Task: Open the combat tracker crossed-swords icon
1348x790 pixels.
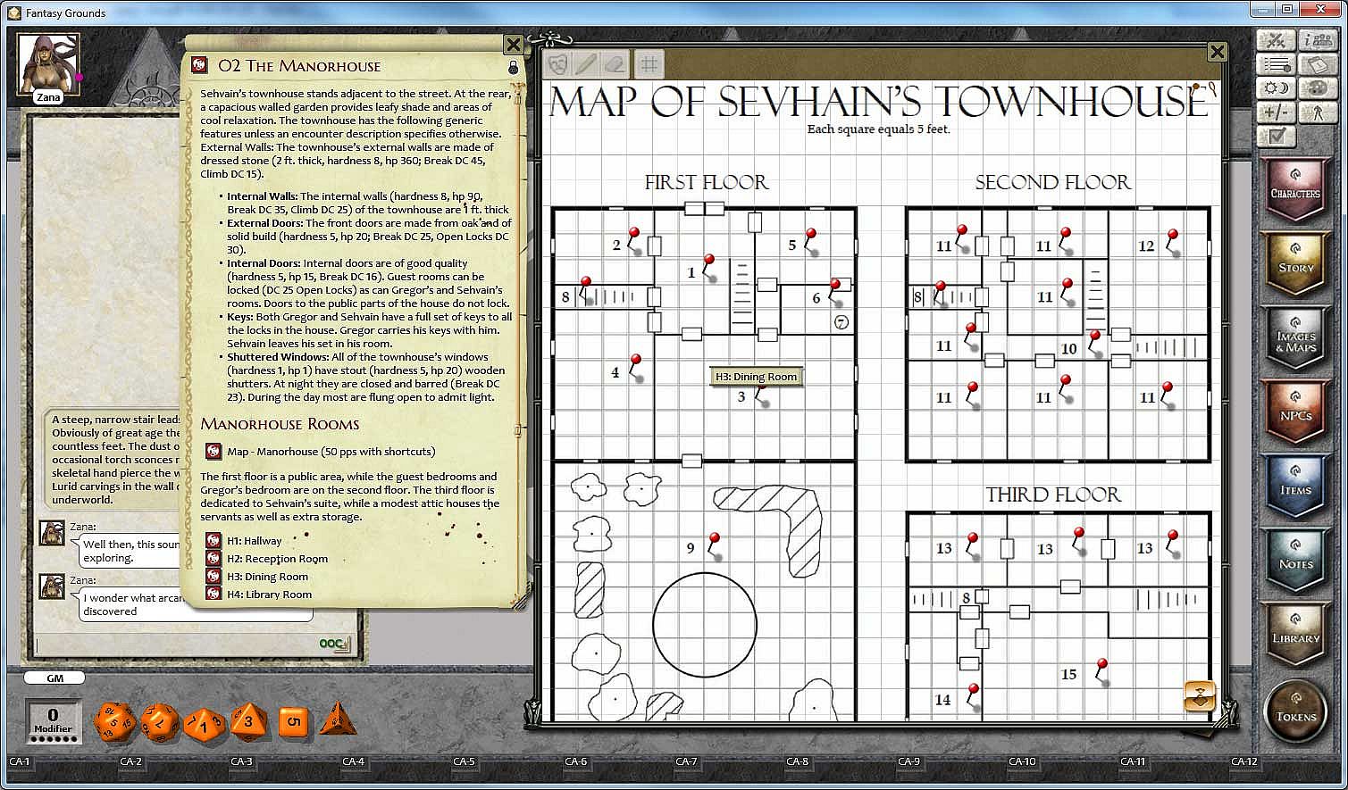Action: click(x=1276, y=41)
